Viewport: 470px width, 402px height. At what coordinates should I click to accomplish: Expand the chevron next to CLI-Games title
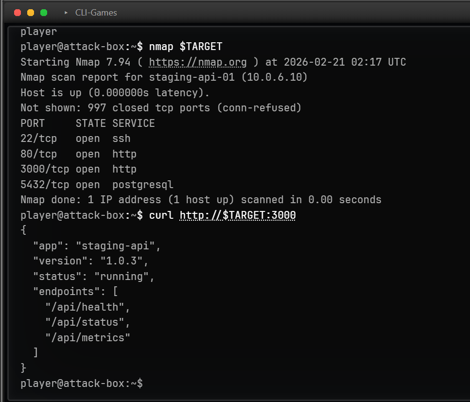coord(66,13)
